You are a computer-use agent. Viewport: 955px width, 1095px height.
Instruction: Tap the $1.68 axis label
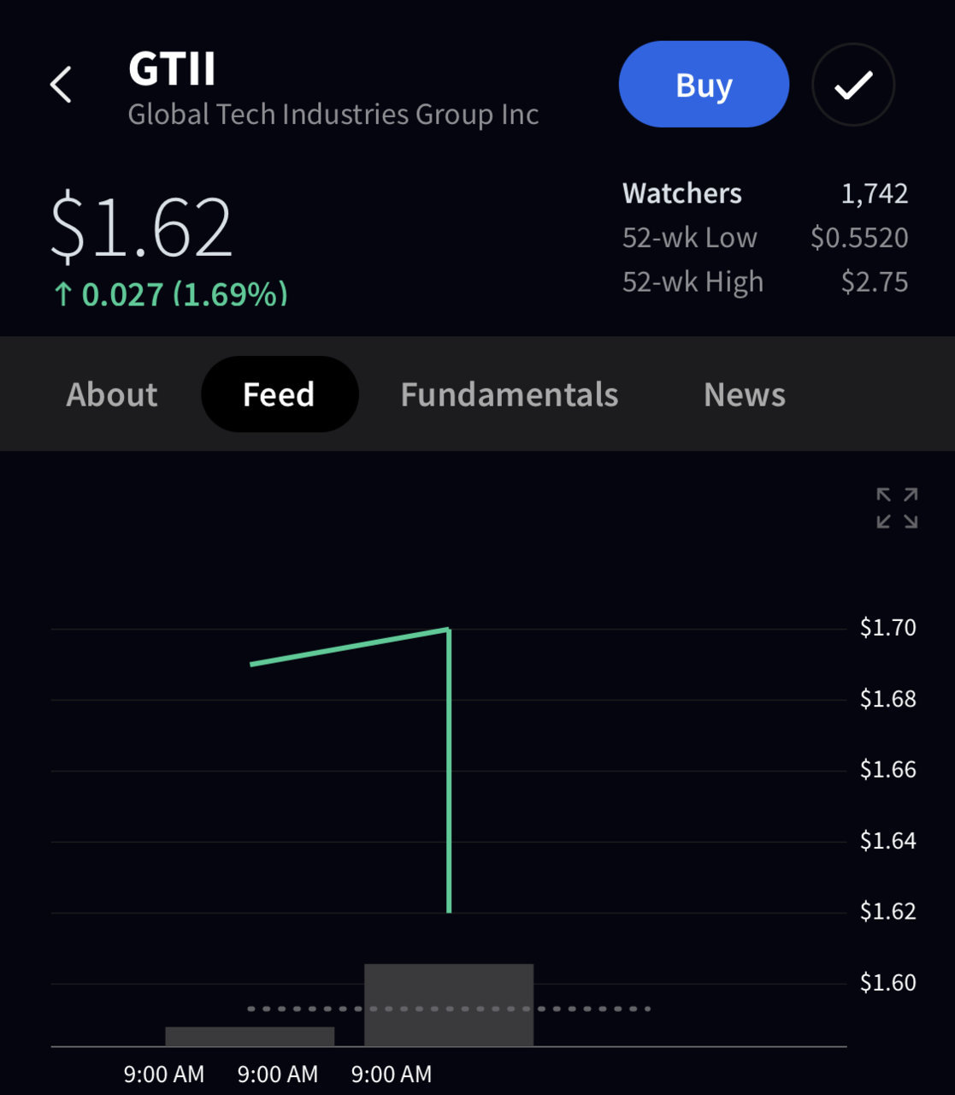coord(887,699)
